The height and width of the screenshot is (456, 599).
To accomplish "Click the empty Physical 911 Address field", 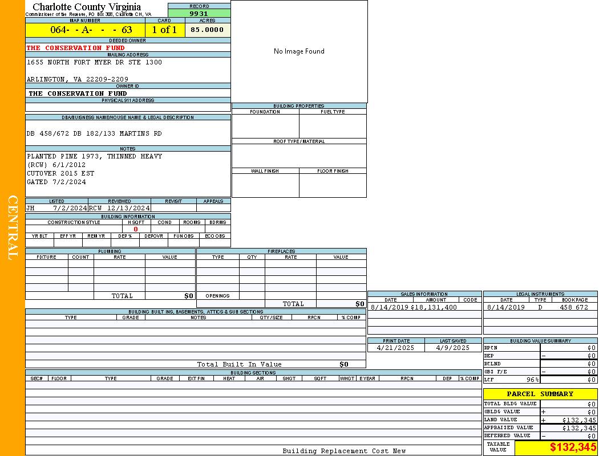I will tap(128, 107).
